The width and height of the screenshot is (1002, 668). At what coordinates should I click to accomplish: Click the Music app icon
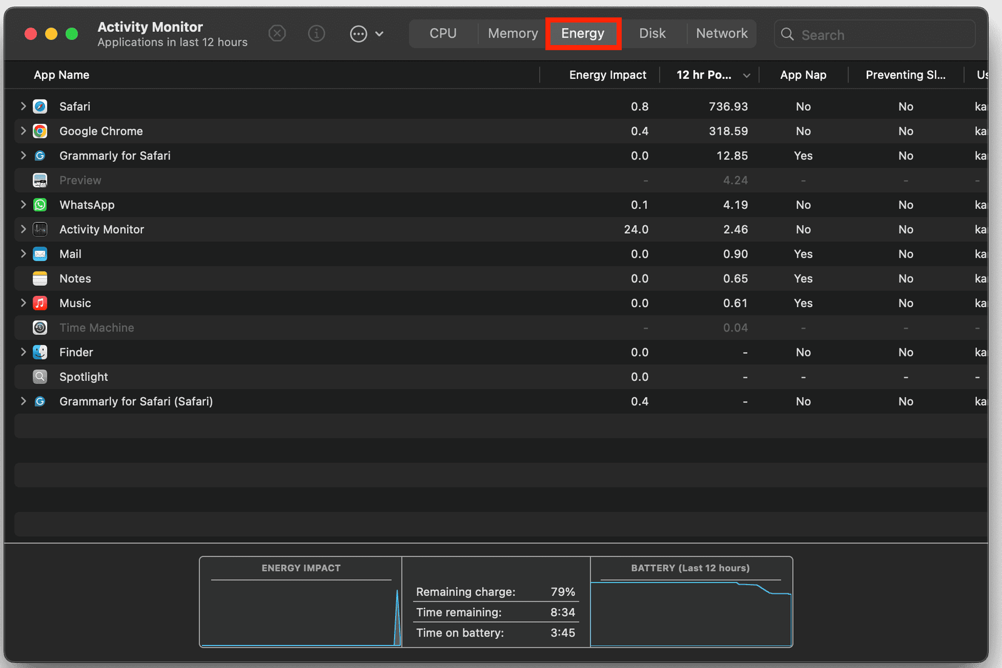coord(40,303)
